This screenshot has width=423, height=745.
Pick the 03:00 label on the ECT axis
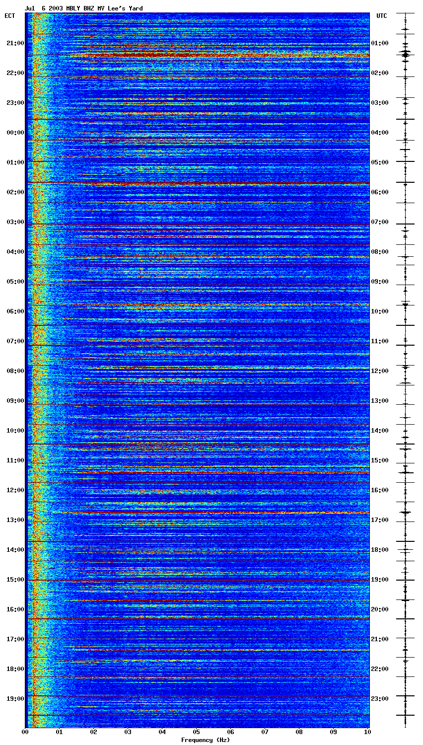[x=15, y=222]
